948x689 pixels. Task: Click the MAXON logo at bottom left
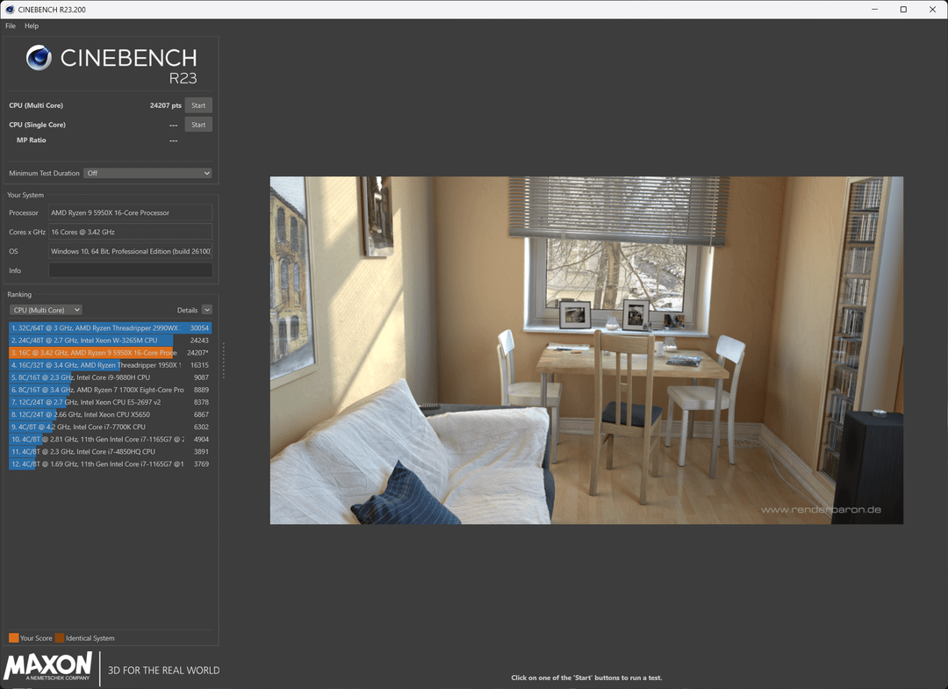point(48,667)
